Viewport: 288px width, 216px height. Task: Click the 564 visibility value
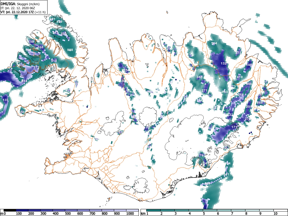tap(214, 43)
